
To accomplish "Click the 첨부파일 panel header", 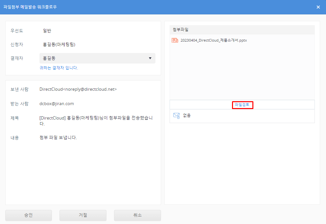I will tap(242, 29).
